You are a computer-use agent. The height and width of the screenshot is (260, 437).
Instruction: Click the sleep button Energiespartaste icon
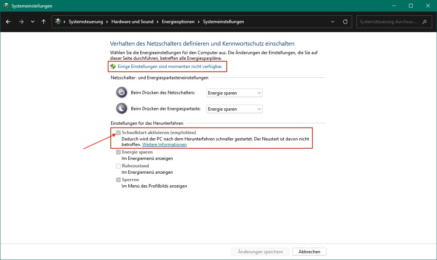tap(122, 109)
